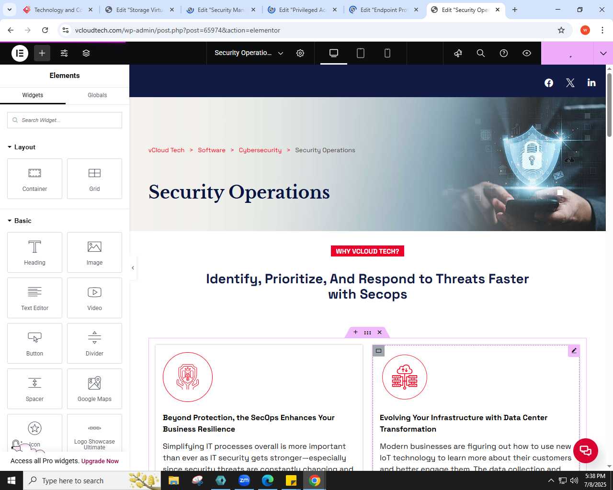Click the Facebook icon in header
Screen dimensions: 613x490
point(549,83)
